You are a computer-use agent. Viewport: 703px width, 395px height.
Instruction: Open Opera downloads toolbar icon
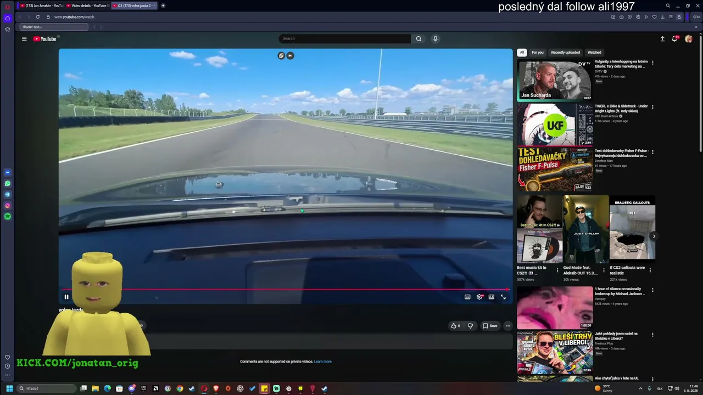tap(662, 17)
